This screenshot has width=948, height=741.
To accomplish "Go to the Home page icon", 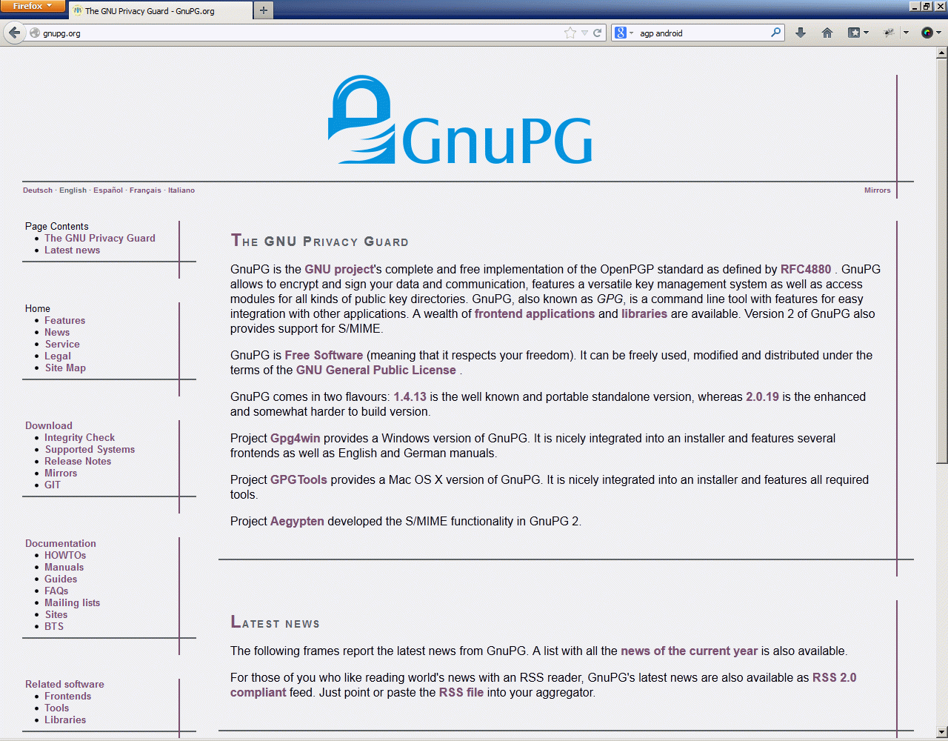I will (827, 33).
